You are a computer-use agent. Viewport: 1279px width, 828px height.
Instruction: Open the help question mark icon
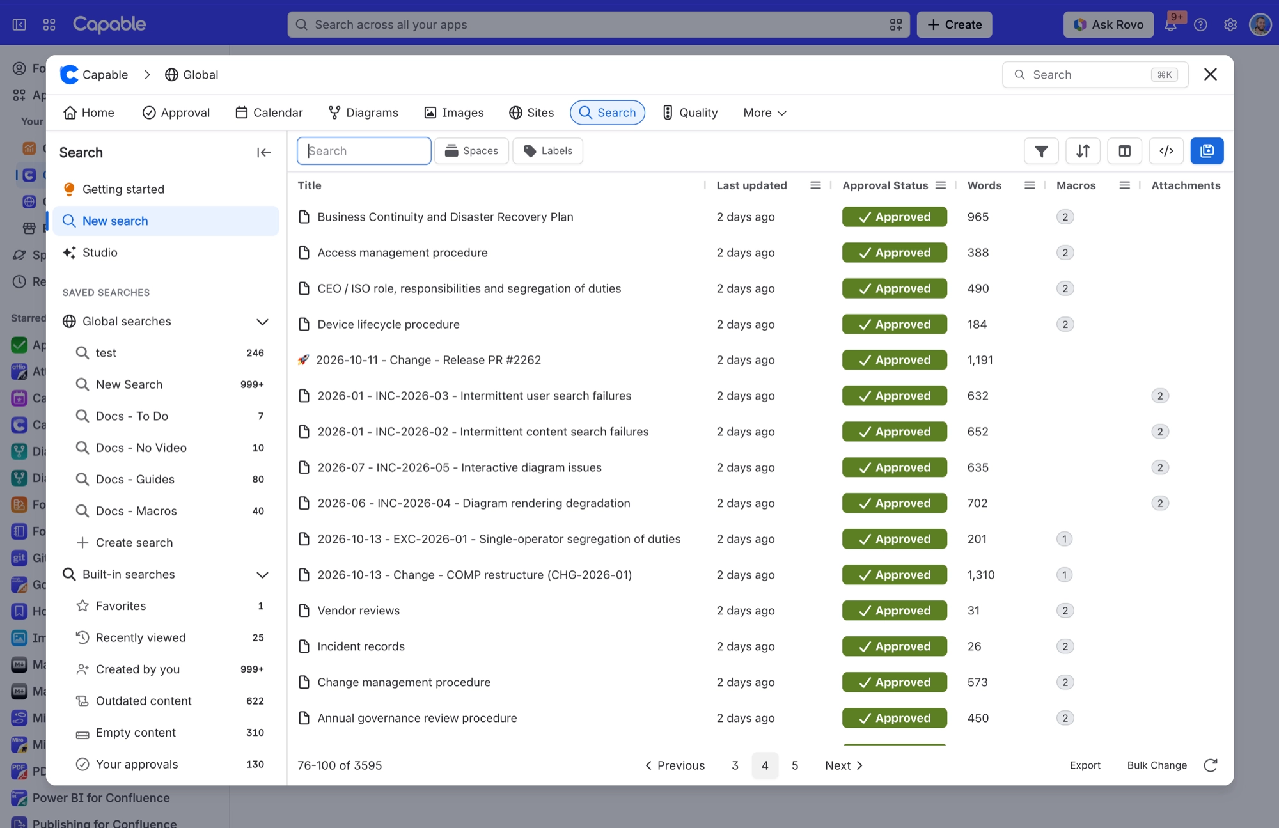click(1200, 25)
